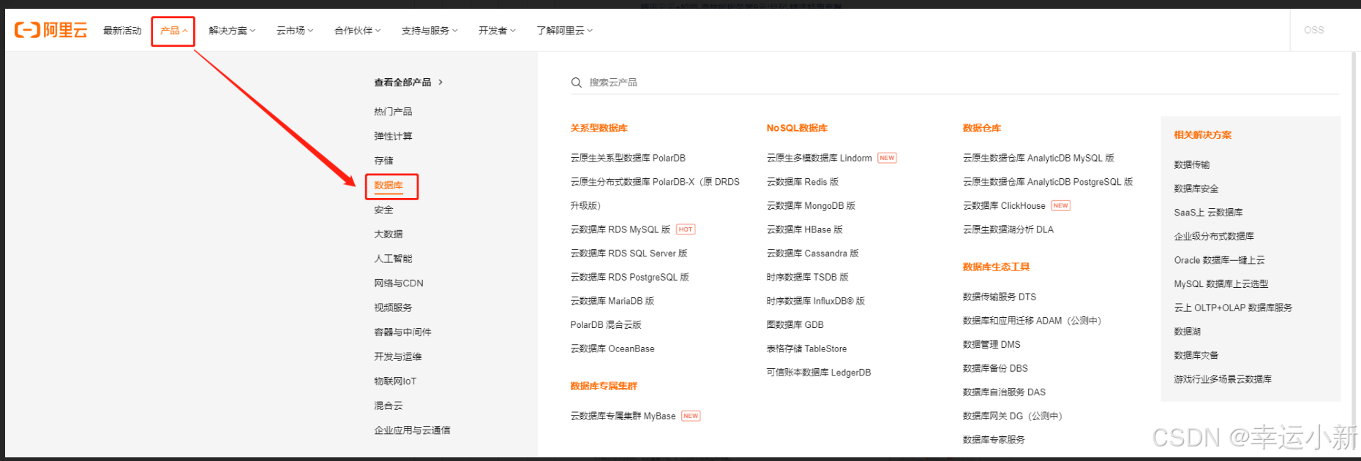1361x461 pixels.
Task: Select 数据库 category
Action: click(389, 186)
